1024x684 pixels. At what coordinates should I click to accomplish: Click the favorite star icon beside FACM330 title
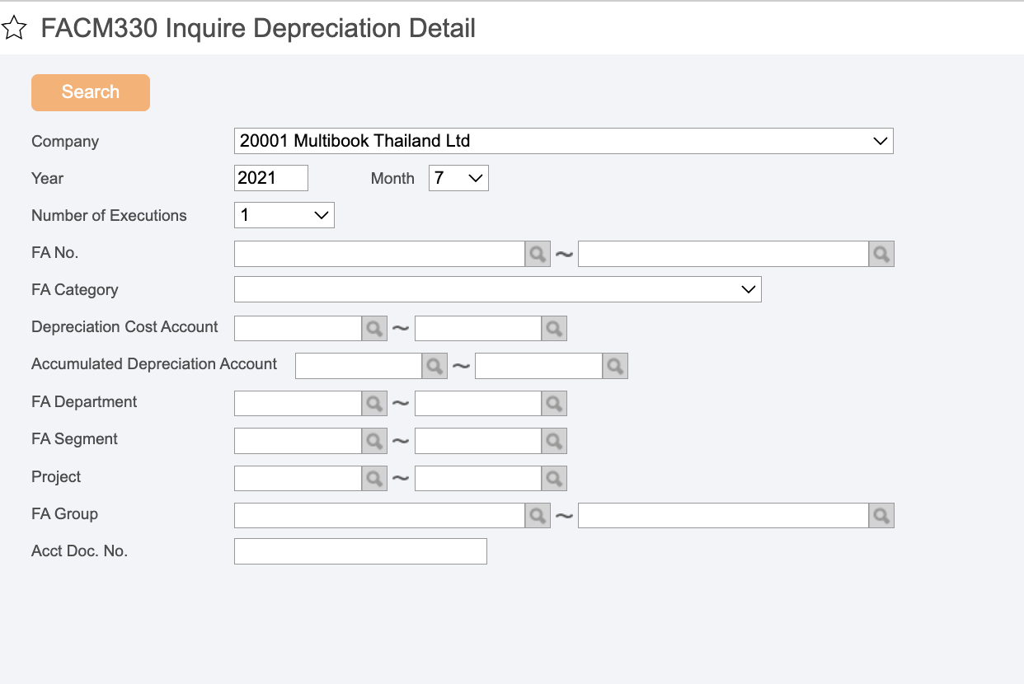(x=14, y=29)
